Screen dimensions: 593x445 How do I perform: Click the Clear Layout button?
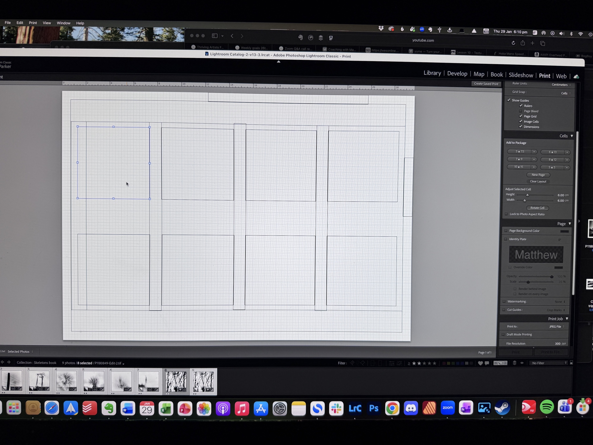tap(538, 181)
